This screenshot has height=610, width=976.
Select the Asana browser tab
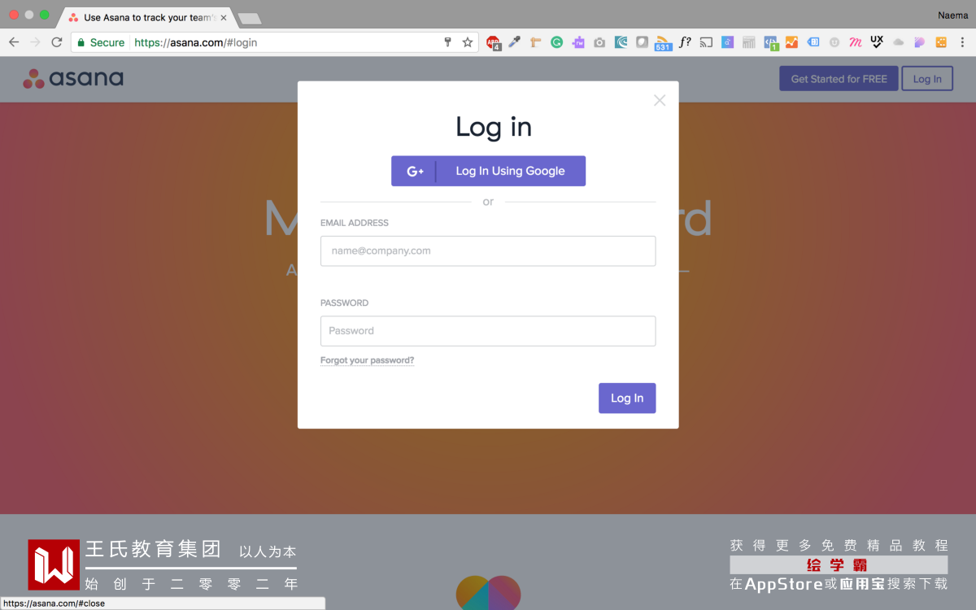pyautogui.click(x=145, y=17)
